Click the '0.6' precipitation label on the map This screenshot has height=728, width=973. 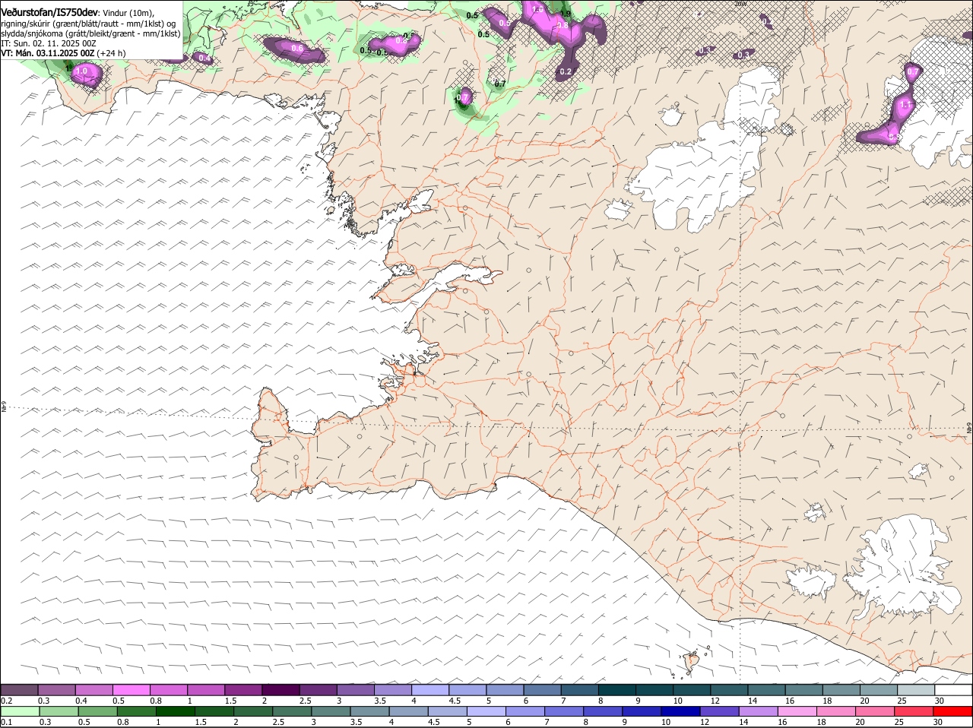point(297,48)
